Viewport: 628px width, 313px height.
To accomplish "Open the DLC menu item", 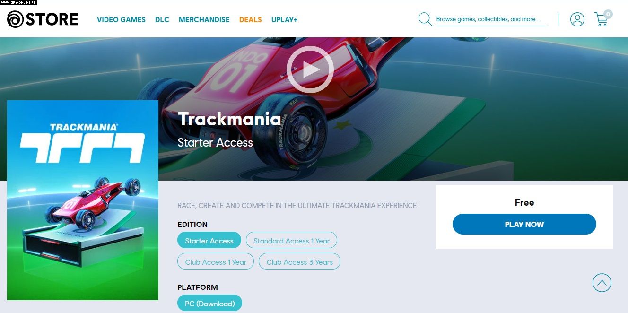I will (162, 20).
